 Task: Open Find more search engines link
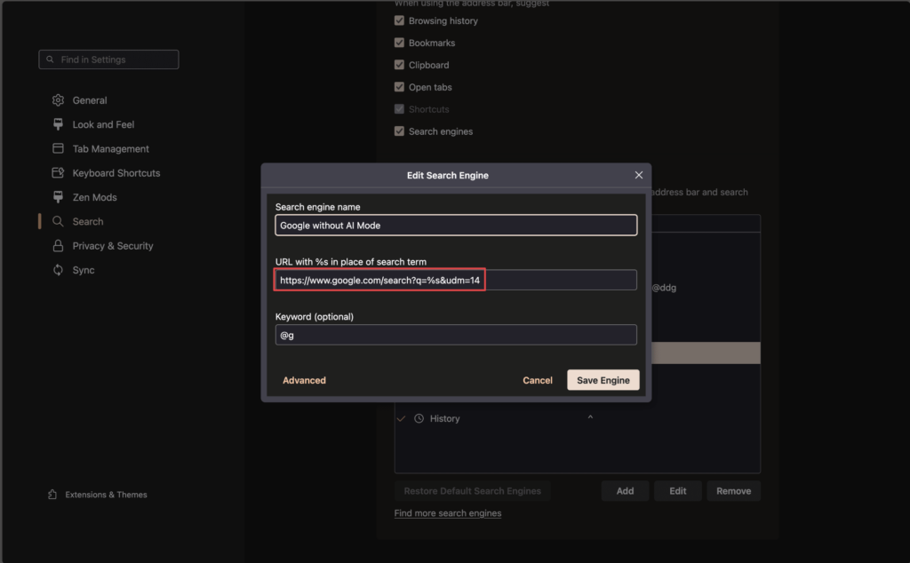click(447, 513)
